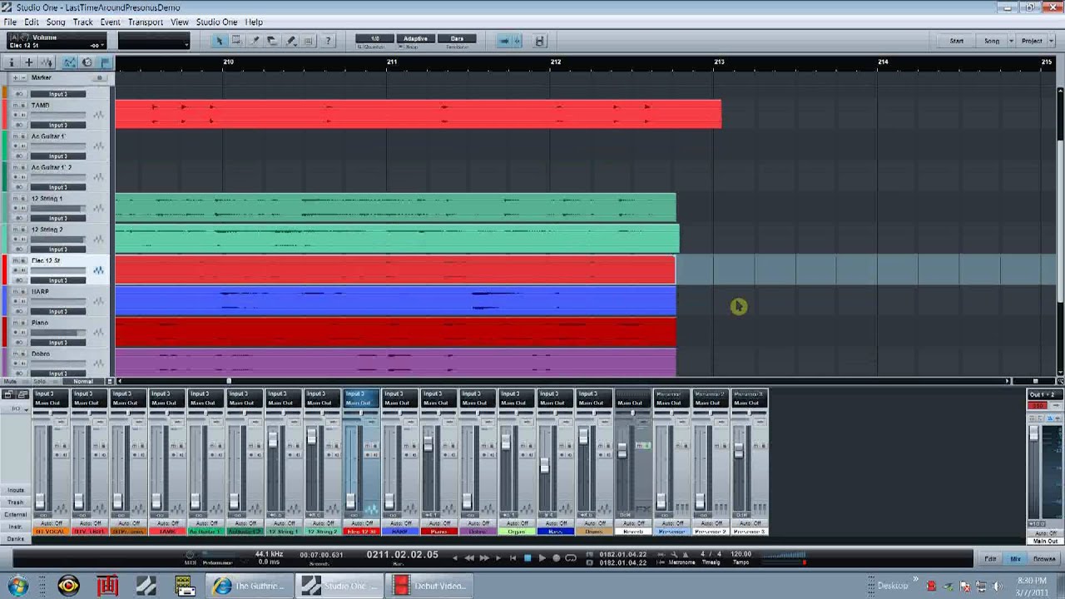
Task: Open the tempo track clock icon
Action: pyautogui.click(x=87, y=62)
